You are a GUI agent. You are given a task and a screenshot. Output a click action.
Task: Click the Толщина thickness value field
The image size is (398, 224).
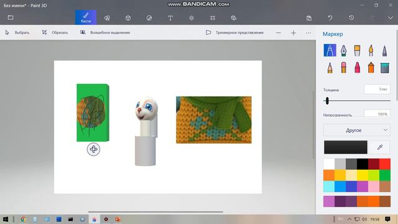(x=377, y=89)
